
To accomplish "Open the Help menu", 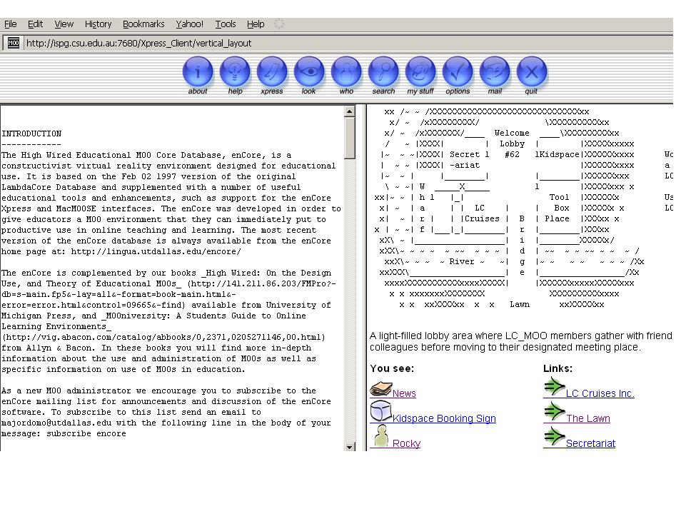I will point(256,24).
